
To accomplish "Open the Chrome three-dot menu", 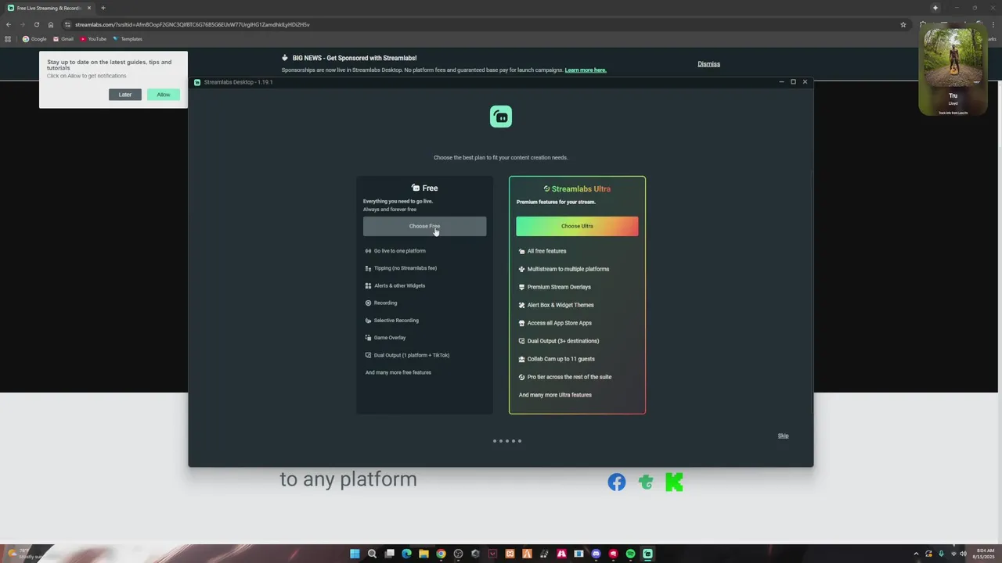I will (x=993, y=24).
